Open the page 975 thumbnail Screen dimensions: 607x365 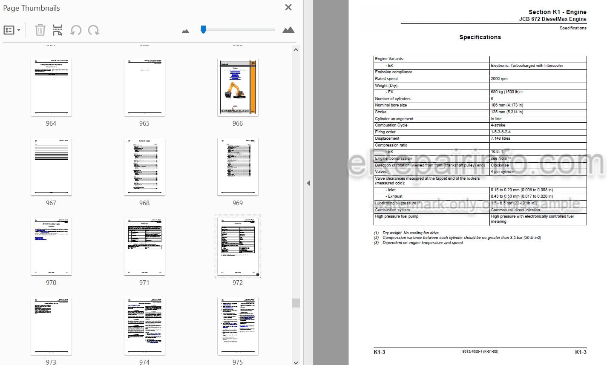[x=238, y=326]
